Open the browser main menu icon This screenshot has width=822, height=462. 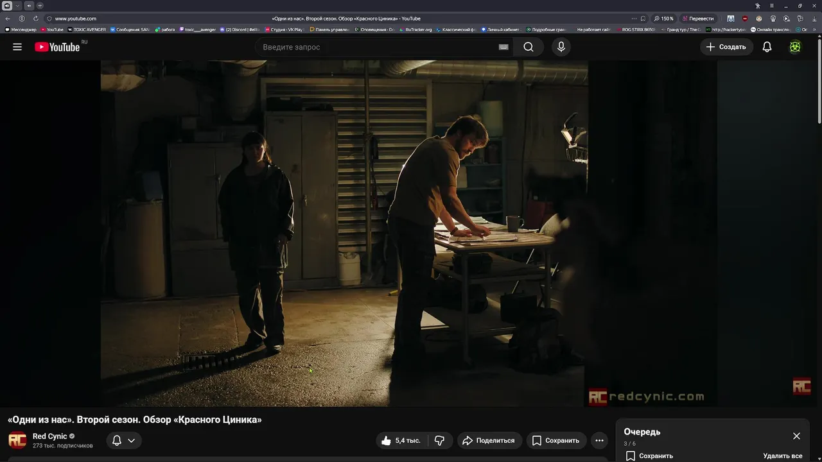(x=772, y=6)
